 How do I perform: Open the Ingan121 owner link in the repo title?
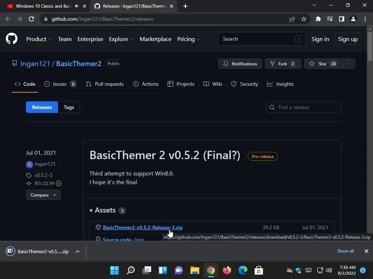[35, 64]
